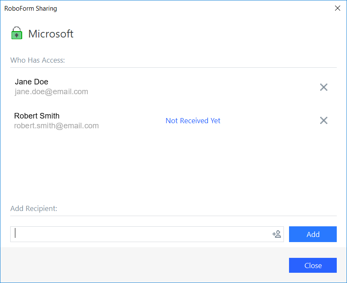Viewport: 347px width, 283px height.
Task: Open the contact picker icon in recipient field
Action: [277, 234]
